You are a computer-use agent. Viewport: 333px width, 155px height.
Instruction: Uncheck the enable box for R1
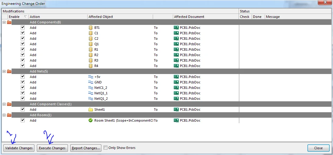(x=23, y=49)
